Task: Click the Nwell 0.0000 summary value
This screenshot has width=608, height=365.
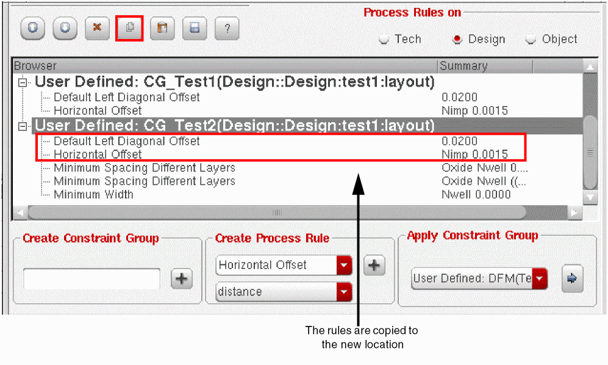Action: (x=476, y=194)
